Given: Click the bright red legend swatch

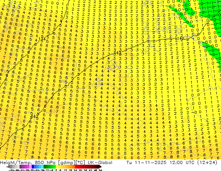Looking at the screenshot, I should coord(76,167).
